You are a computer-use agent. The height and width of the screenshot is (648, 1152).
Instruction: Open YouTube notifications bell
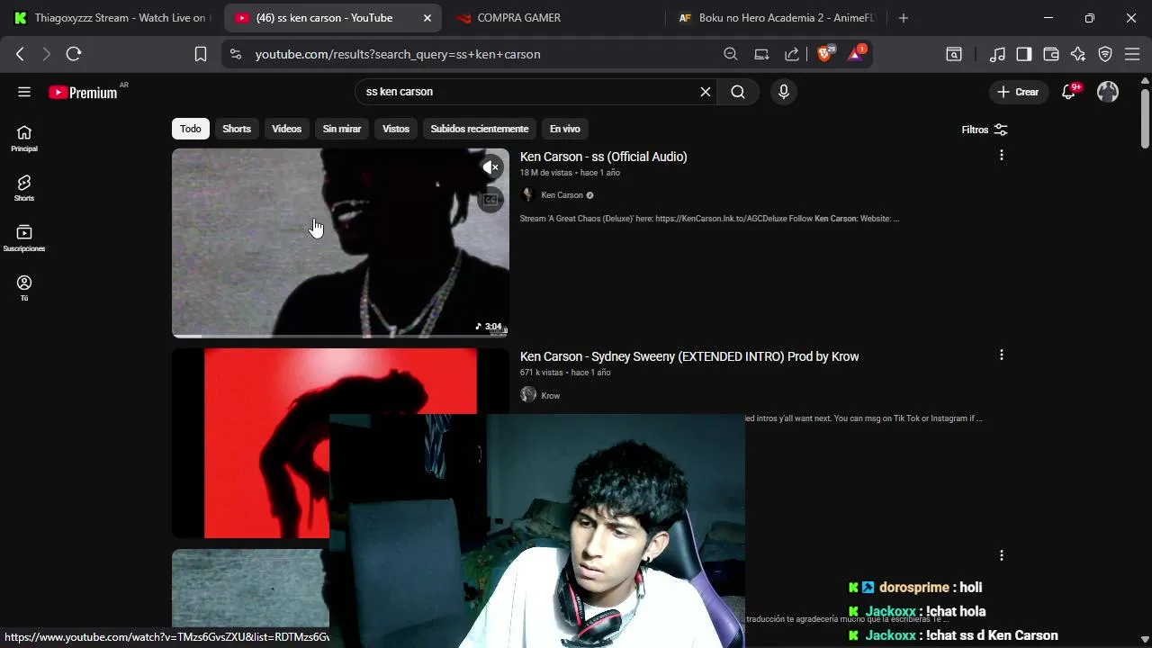tap(1069, 92)
